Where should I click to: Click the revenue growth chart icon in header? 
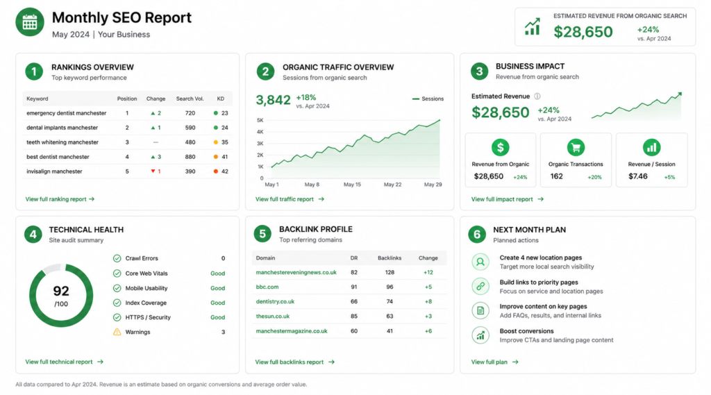click(x=533, y=27)
